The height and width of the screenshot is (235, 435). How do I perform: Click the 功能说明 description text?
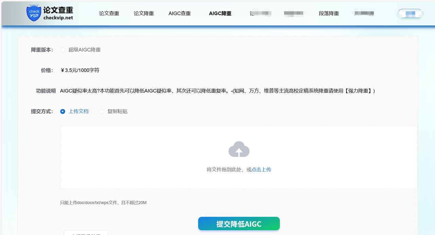tap(217, 91)
